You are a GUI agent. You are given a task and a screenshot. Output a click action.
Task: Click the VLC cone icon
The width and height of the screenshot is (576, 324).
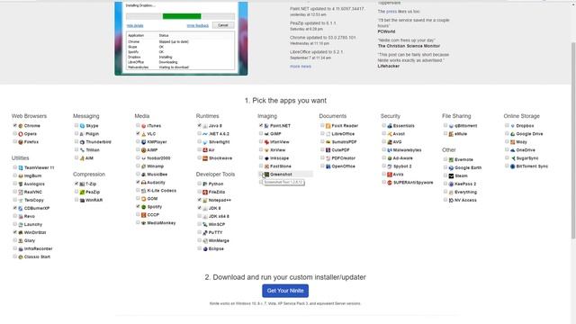(144, 134)
